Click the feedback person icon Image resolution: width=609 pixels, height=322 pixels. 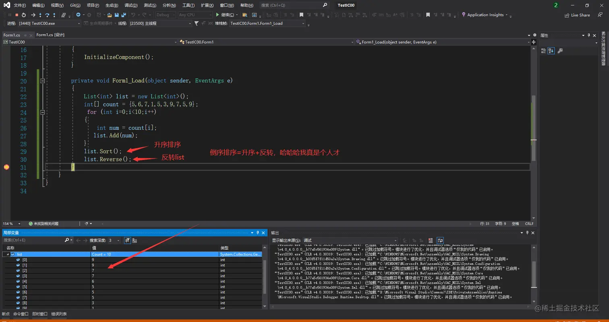pyautogui.click(x=600, y=15)
